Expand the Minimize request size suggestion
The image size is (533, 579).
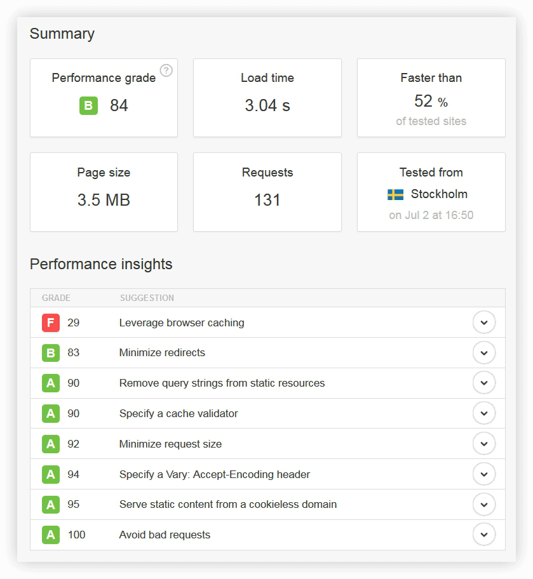pyautogui.click(x=484, y=444)
